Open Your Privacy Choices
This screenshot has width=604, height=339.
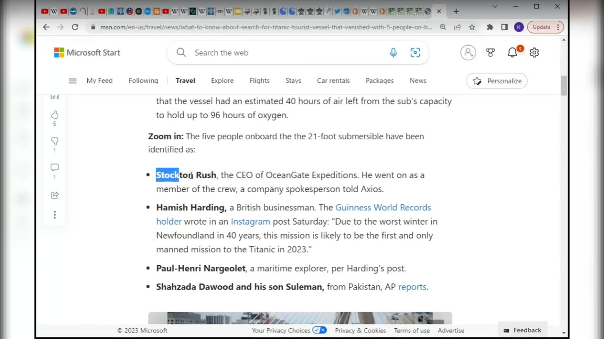(x=289, y=331)
